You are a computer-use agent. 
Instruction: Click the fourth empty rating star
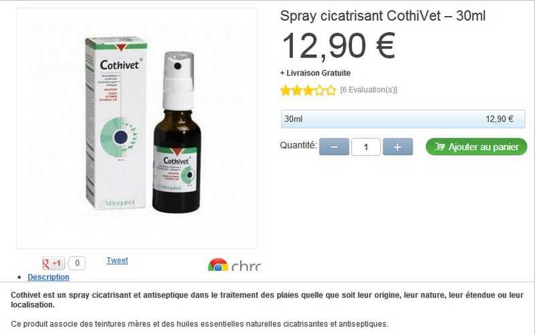[320, 90]
